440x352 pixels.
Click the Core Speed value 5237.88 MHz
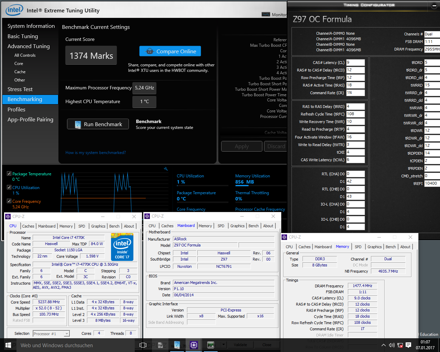[x=49, y=302]
